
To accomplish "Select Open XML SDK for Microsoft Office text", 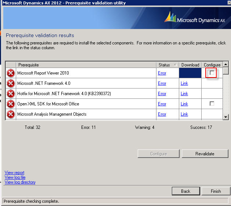I will tap(48, 104).
